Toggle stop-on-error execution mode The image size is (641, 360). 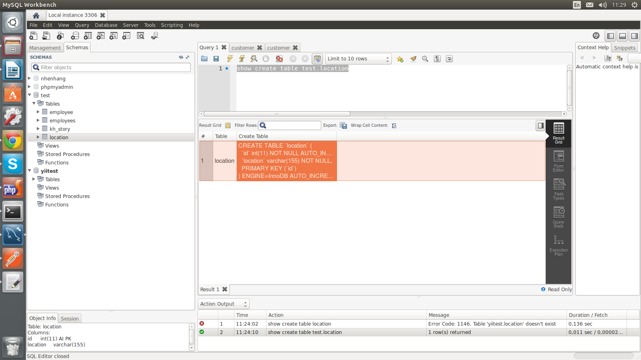coord(279,59)
